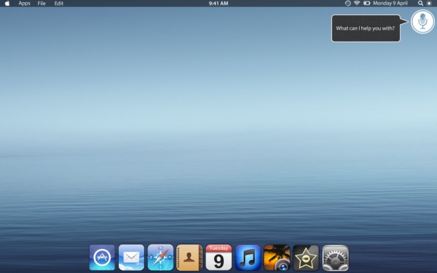Open the Apps menu
Viewport: 437px width, 273px height.
(25, 3)
